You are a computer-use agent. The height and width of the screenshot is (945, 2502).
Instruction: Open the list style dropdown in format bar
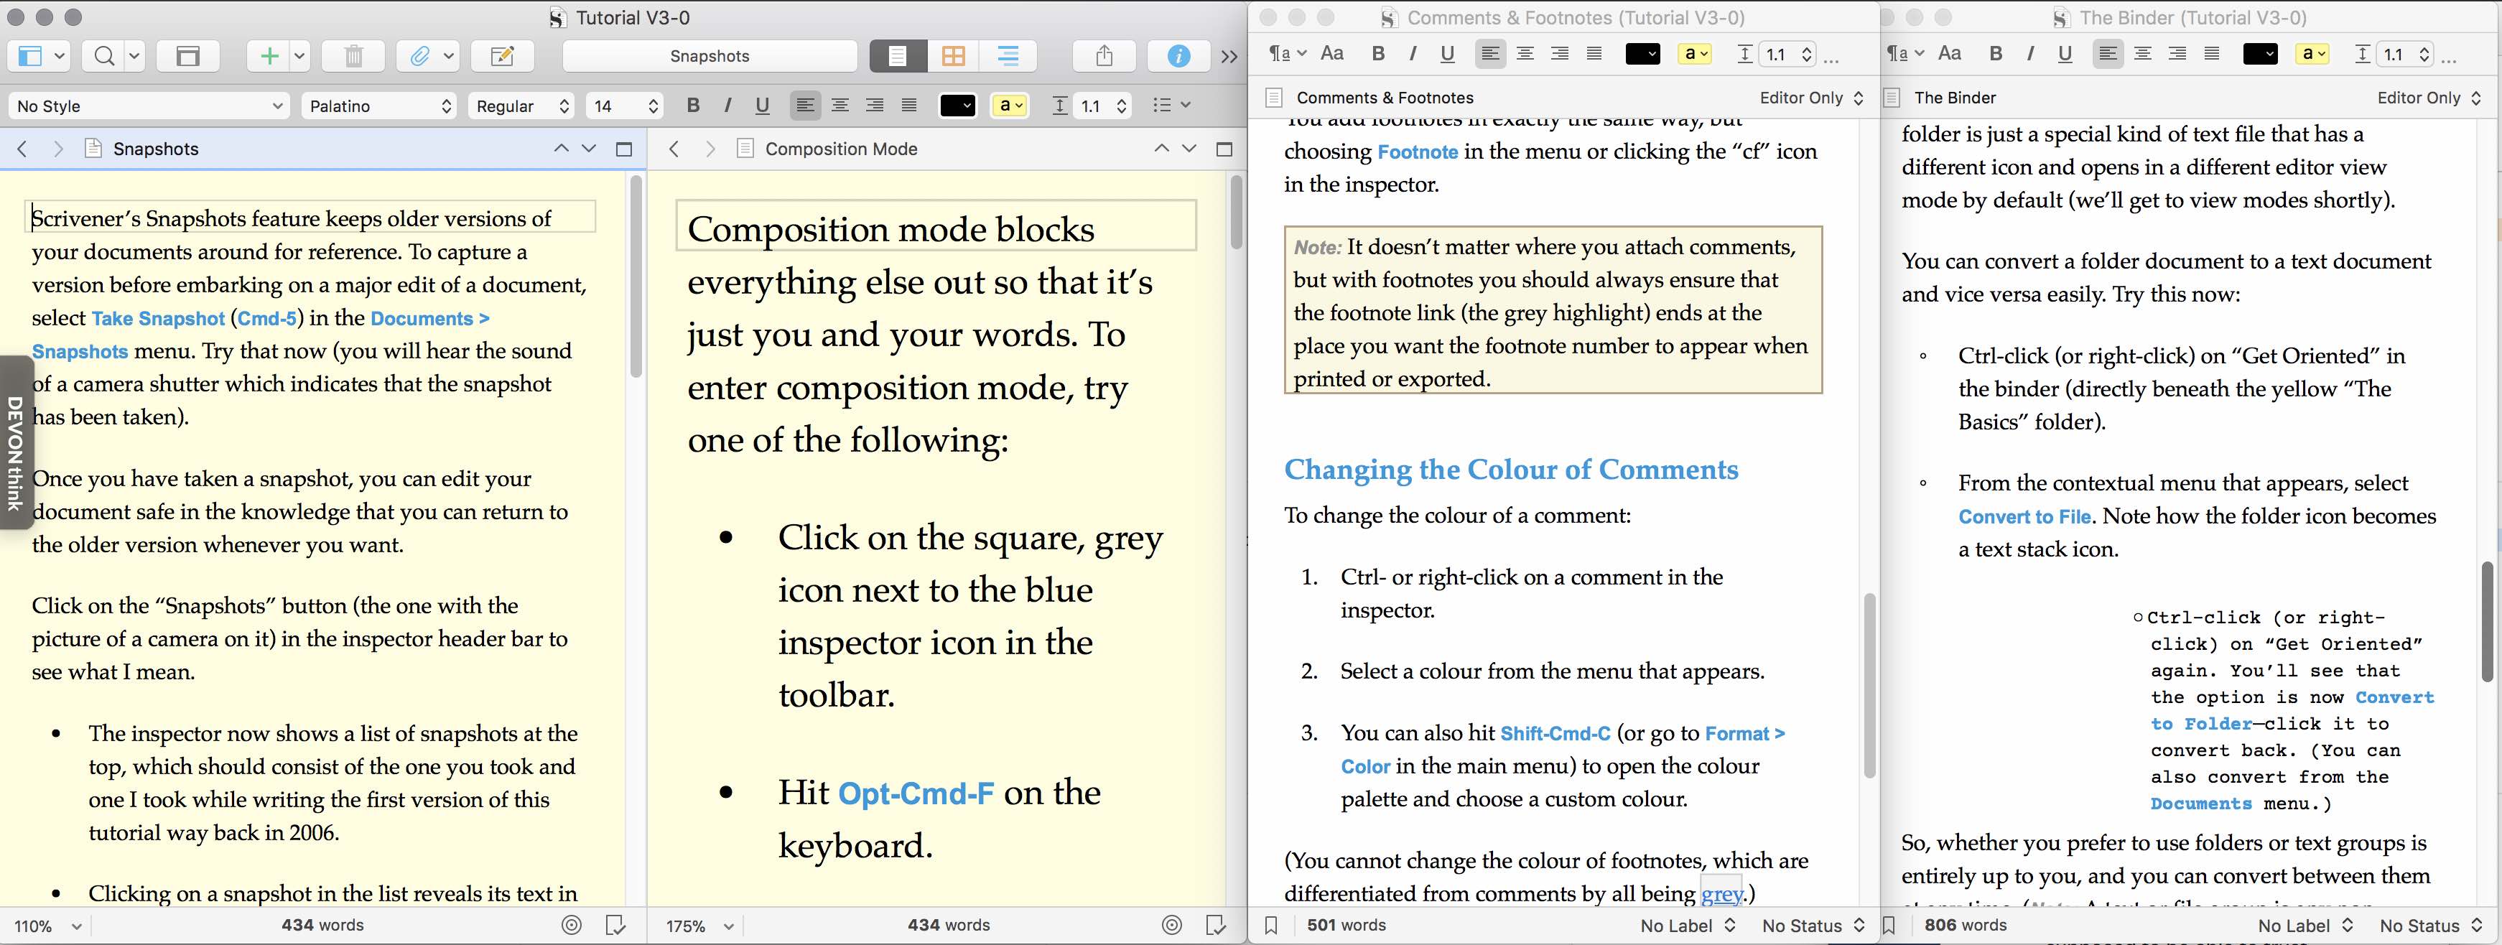(x=1171, y=105)
